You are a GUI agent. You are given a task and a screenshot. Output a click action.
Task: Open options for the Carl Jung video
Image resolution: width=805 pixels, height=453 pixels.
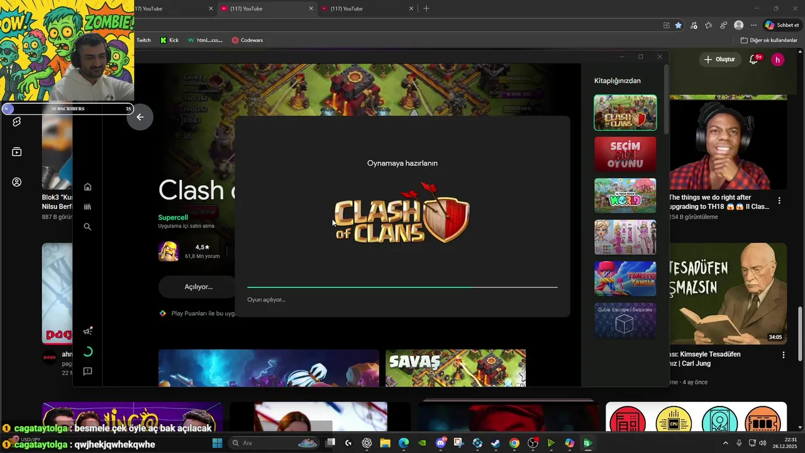click(783, 355)
